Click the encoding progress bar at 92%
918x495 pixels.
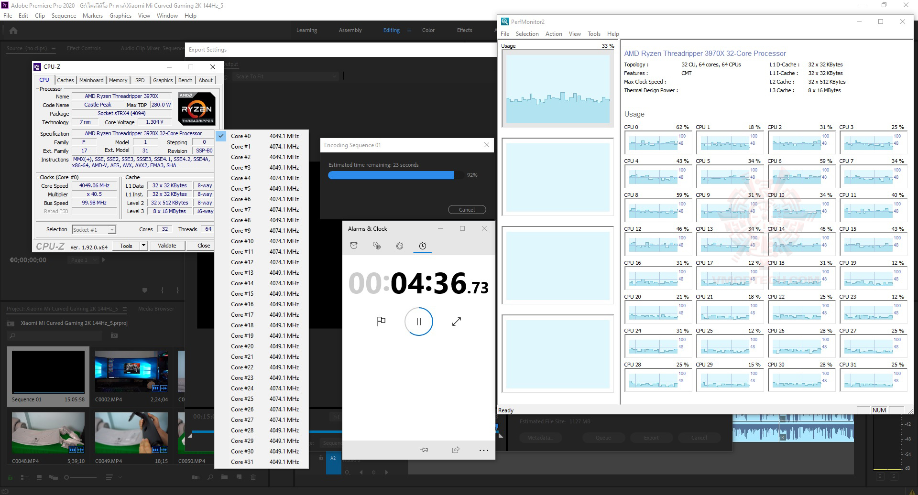tap(396, 175)
